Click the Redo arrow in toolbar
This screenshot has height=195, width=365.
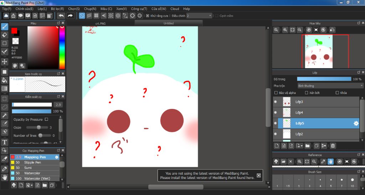tap(70, 16)
